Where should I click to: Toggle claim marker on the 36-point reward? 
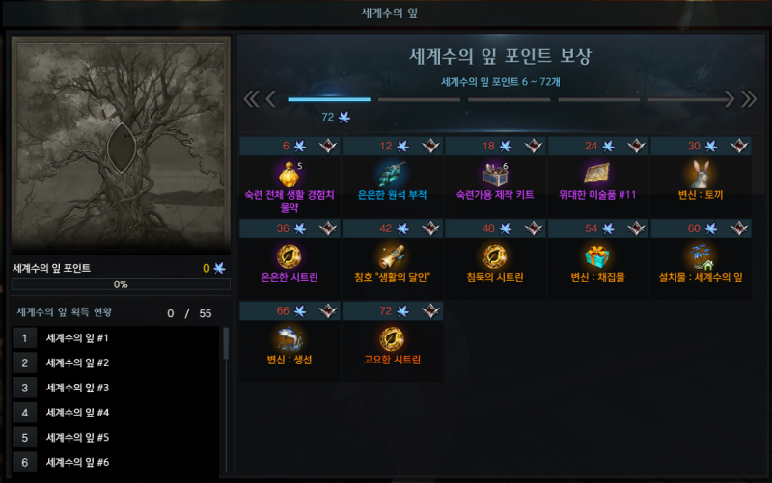click(328, 228)
